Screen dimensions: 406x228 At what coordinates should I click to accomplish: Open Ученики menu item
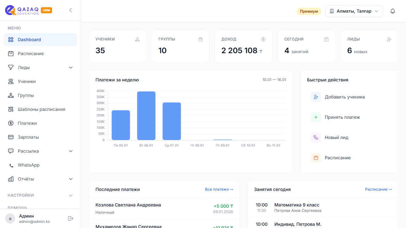click(x=40, y=81)
